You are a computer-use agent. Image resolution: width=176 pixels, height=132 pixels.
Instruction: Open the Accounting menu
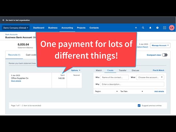67,28
